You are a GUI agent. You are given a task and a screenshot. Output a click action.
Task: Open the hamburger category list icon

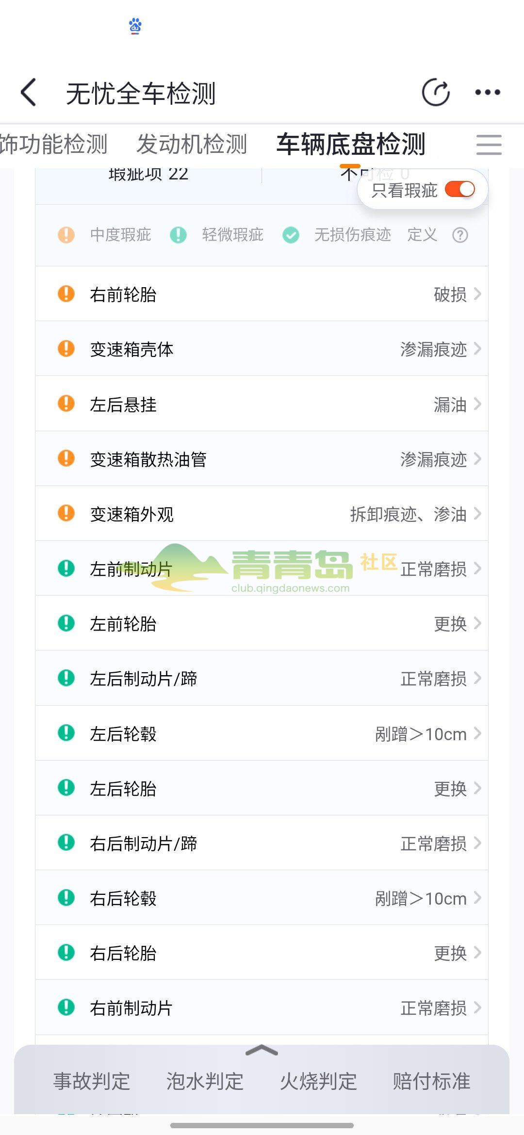click(489, 145)
